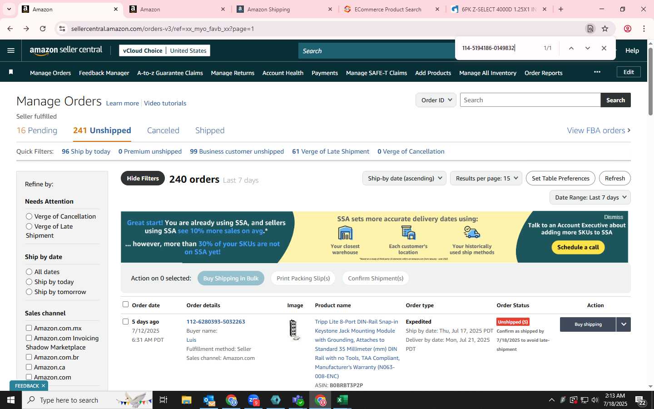Check the Amazon.com.mx sales channel

coord(29,328)
